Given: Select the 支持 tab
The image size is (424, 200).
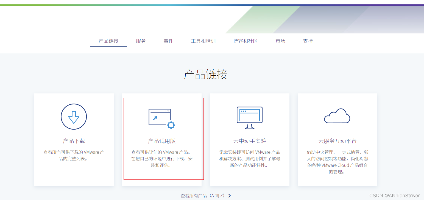Looking at the screenshot, I should (x=308, y=41).
